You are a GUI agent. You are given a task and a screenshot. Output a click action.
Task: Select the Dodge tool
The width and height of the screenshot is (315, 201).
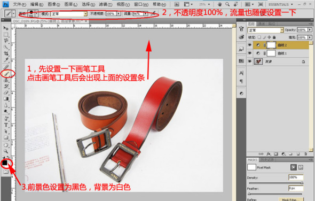click(x=6, y=111)
